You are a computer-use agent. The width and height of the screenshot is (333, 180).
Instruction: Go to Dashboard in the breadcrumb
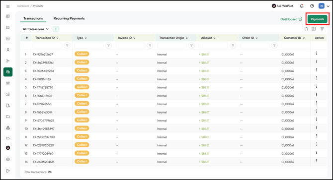23,6
